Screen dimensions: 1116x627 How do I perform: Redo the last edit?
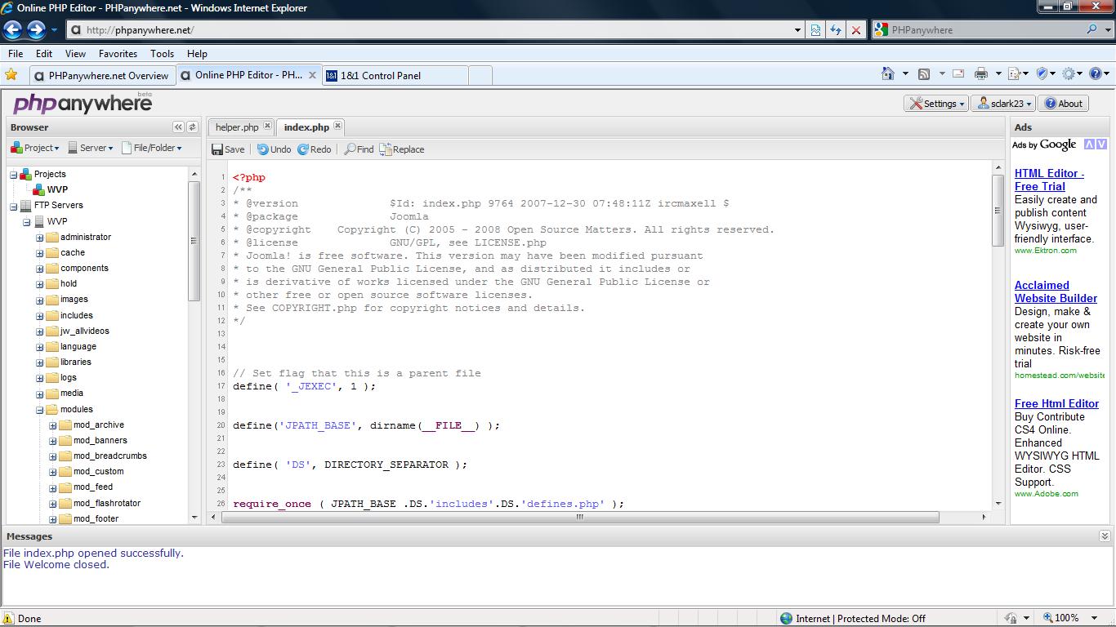coord(315,149)
